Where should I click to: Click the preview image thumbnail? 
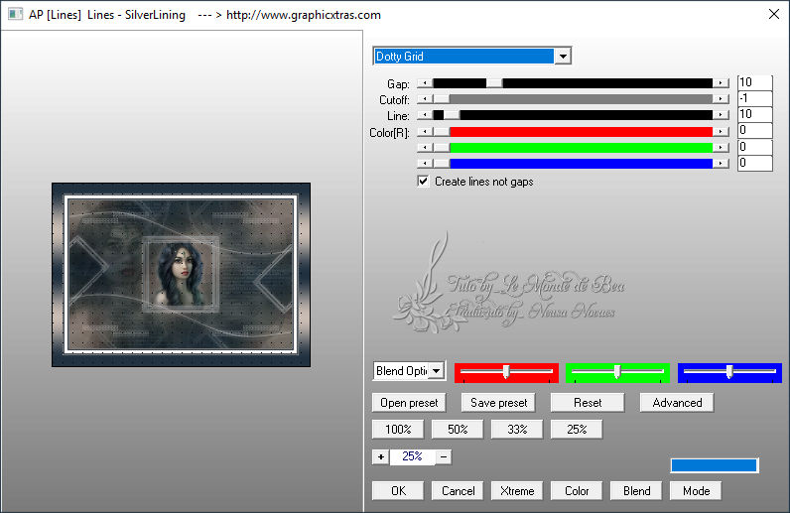point(181,275)
